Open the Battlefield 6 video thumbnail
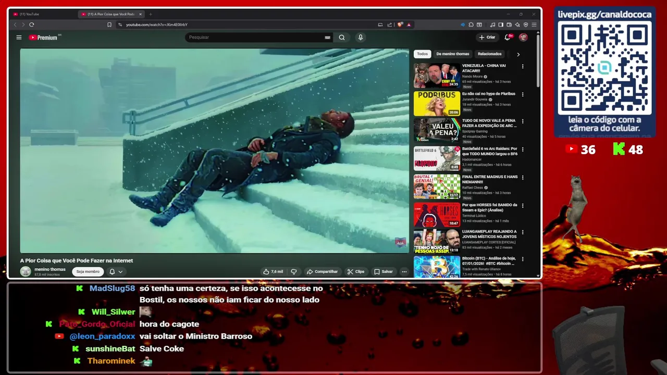Viewport: 667px width, 375px height. point(437,158)
